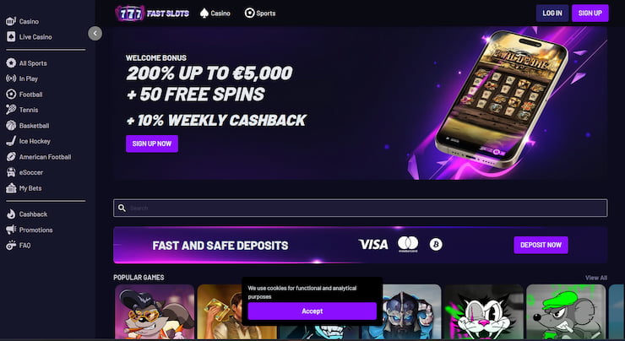Select the Live Casino sidebar icon

pyautogui.click(x=11, y=36)
